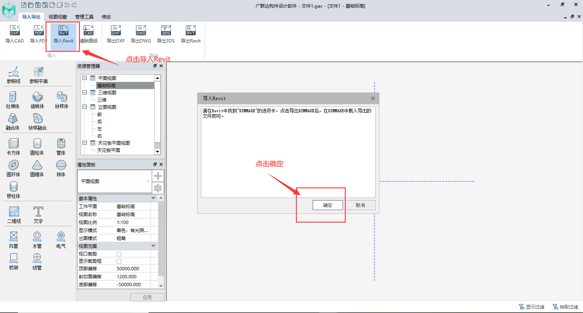The height and width of the screenshot is (313, 583).
Task: Select the 圆柱体 cylinder tool
Action: 37,147
